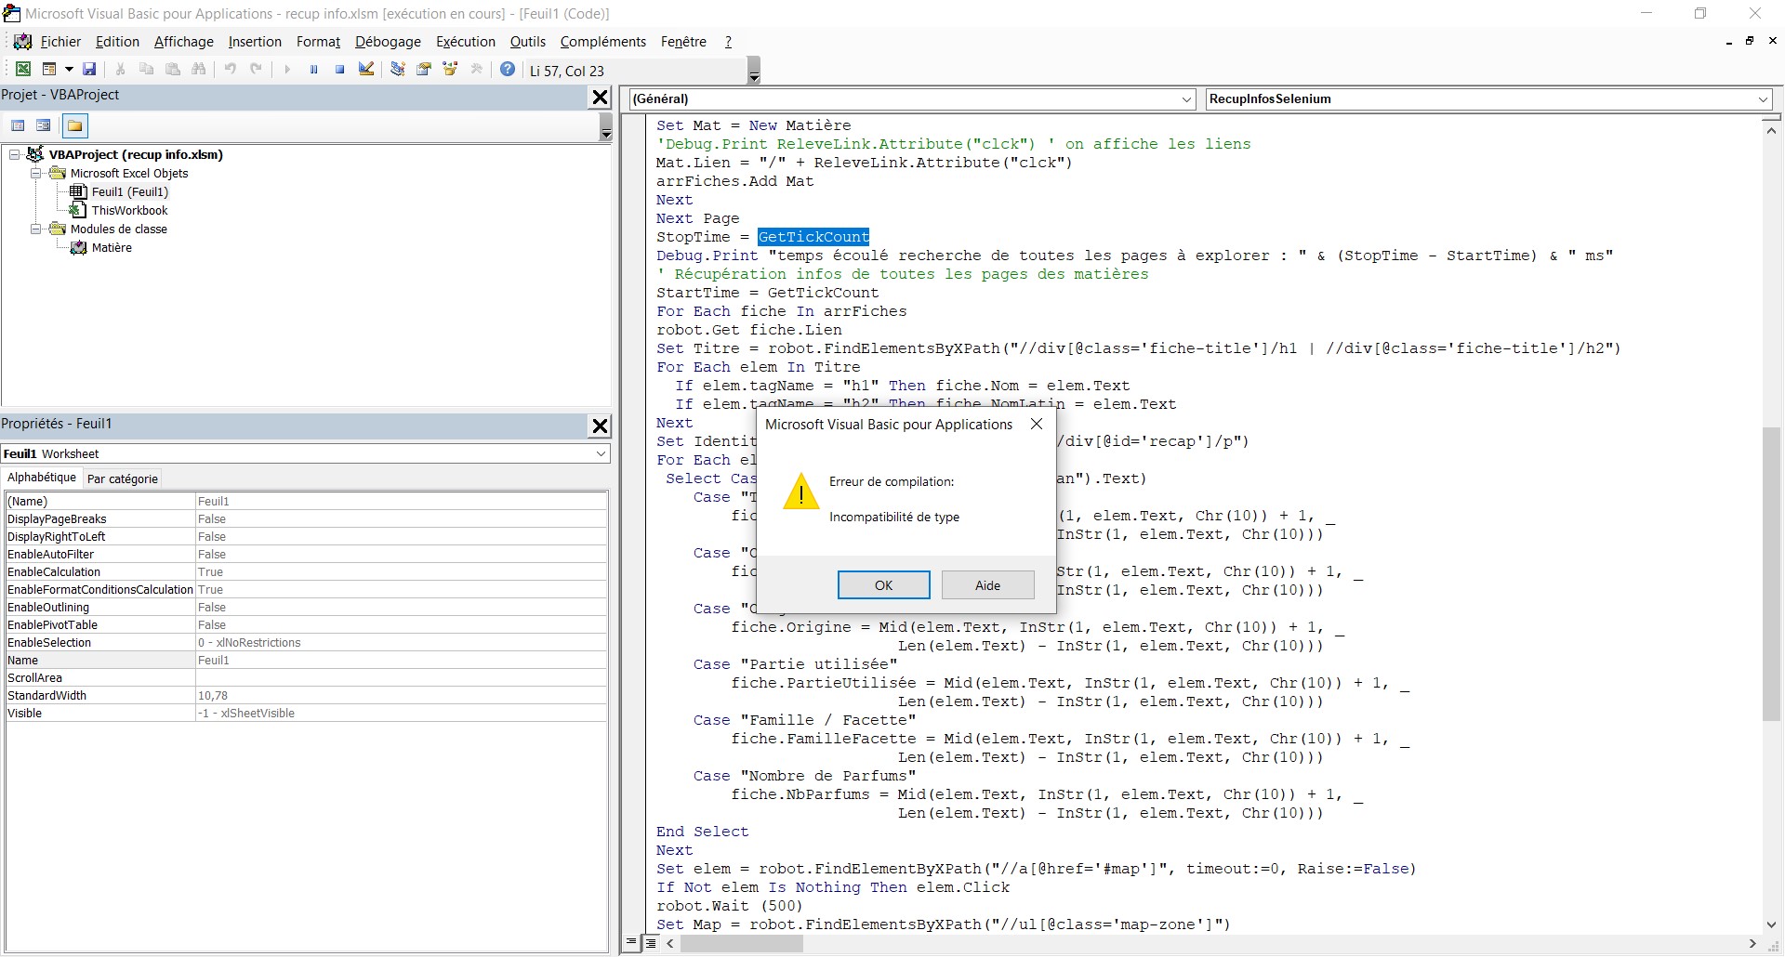Click the (Name) property row

coord(306,502)
